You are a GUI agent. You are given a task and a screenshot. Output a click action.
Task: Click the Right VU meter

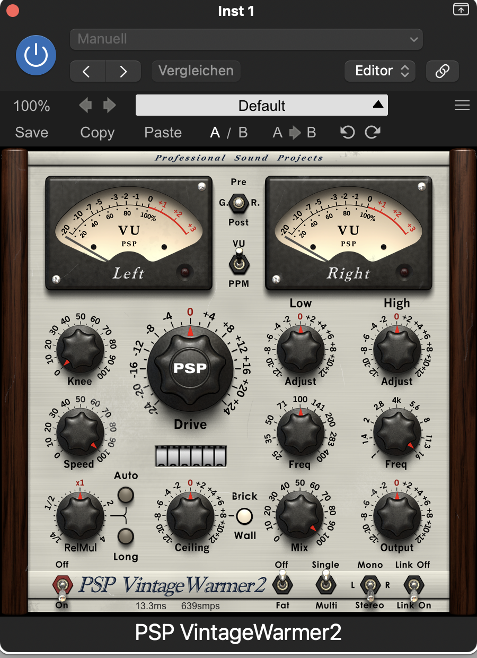point(349,233)
